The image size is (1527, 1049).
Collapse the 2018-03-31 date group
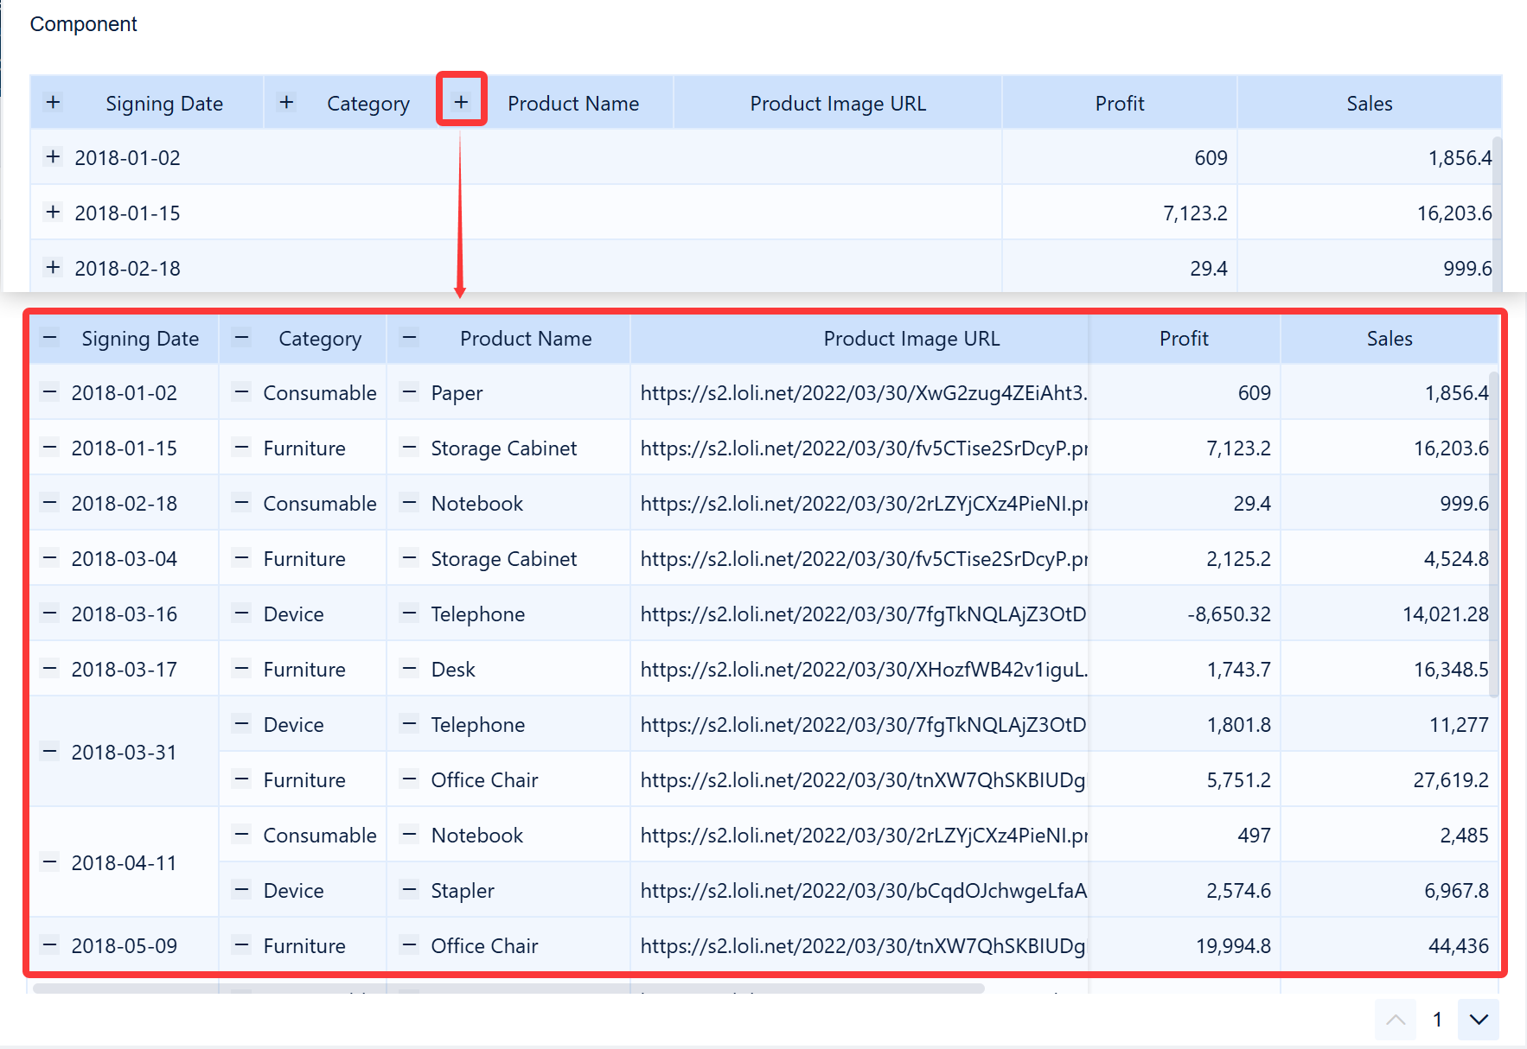tap(50, 752)
